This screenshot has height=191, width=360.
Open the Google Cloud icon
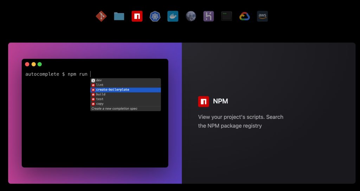click(x=245, y=16)
